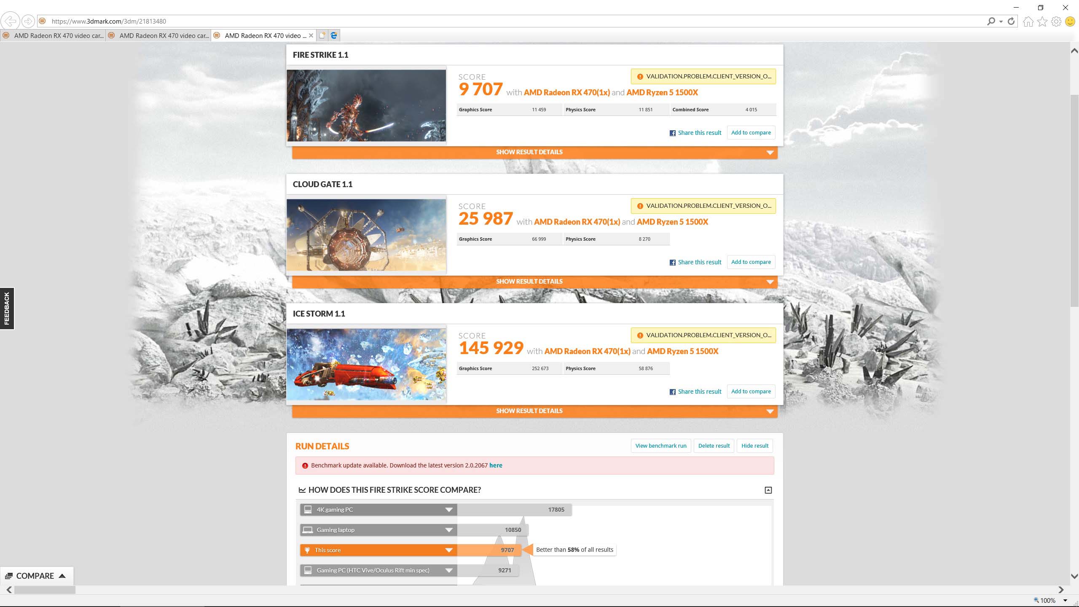This screenshot has width=1079, height=607.
Task: Click the scroll right arrow on horizontal scrollbar
Action: click(1061, 590)
